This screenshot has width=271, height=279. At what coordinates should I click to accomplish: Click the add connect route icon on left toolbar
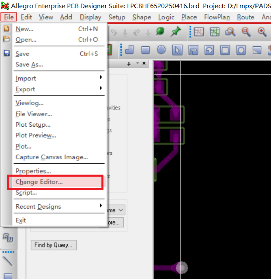[x=8, y=238]
